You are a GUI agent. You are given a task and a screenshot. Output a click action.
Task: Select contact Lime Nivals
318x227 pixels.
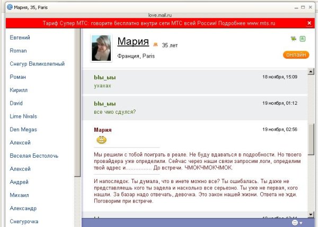tap(25, 116)
